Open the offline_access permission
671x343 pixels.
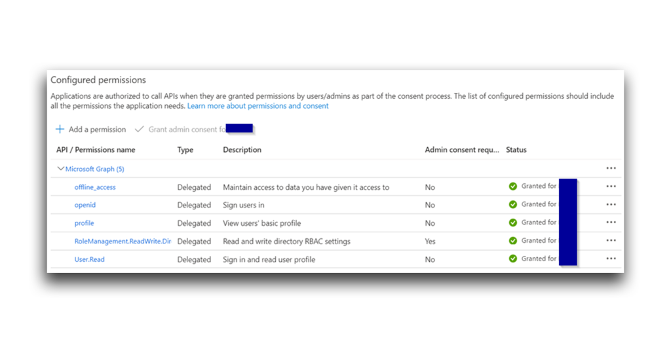[95, 187]
